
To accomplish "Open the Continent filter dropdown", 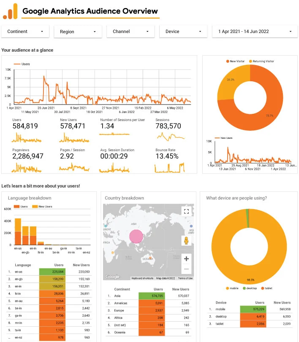I will [x=25, y=31].
